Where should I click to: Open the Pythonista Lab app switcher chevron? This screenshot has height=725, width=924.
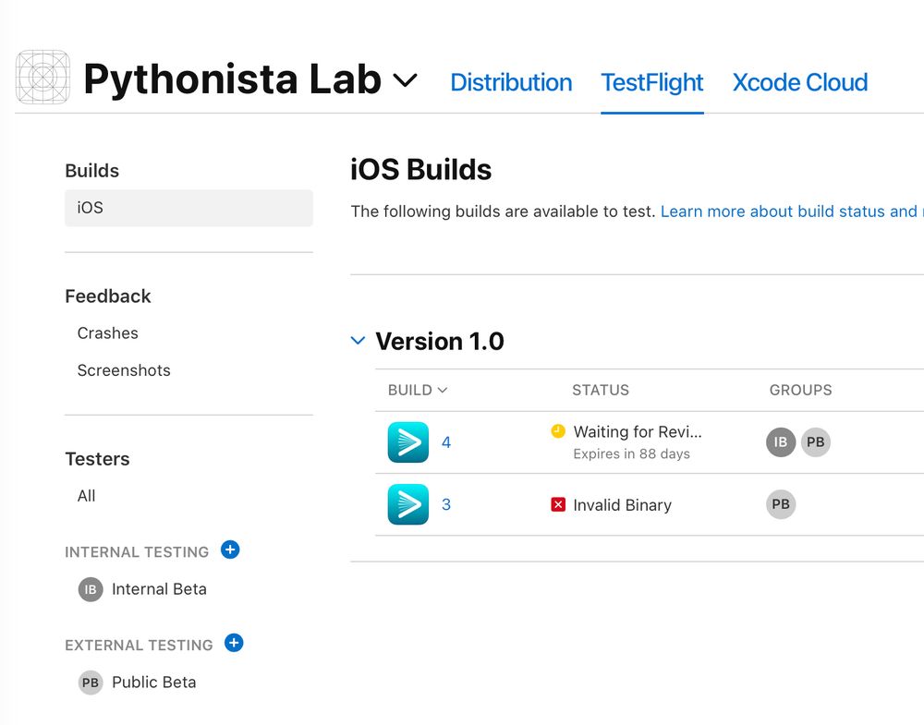[x=405, y=80]
